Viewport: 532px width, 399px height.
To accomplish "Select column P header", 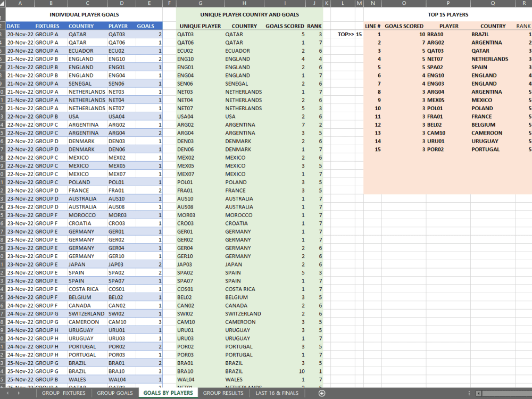I will tap(448, 3).
